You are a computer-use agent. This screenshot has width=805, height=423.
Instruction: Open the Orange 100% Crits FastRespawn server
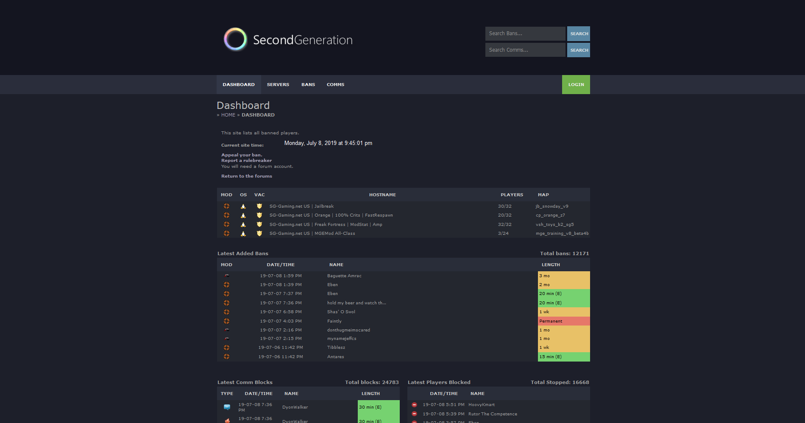tap(331, 215)
